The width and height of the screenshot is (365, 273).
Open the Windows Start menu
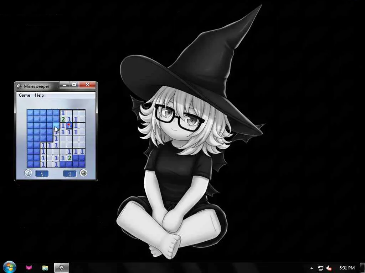(x=9, y=267)
